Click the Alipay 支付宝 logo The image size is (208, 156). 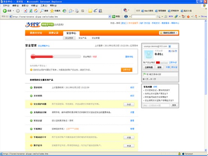[x=33, y=24]
